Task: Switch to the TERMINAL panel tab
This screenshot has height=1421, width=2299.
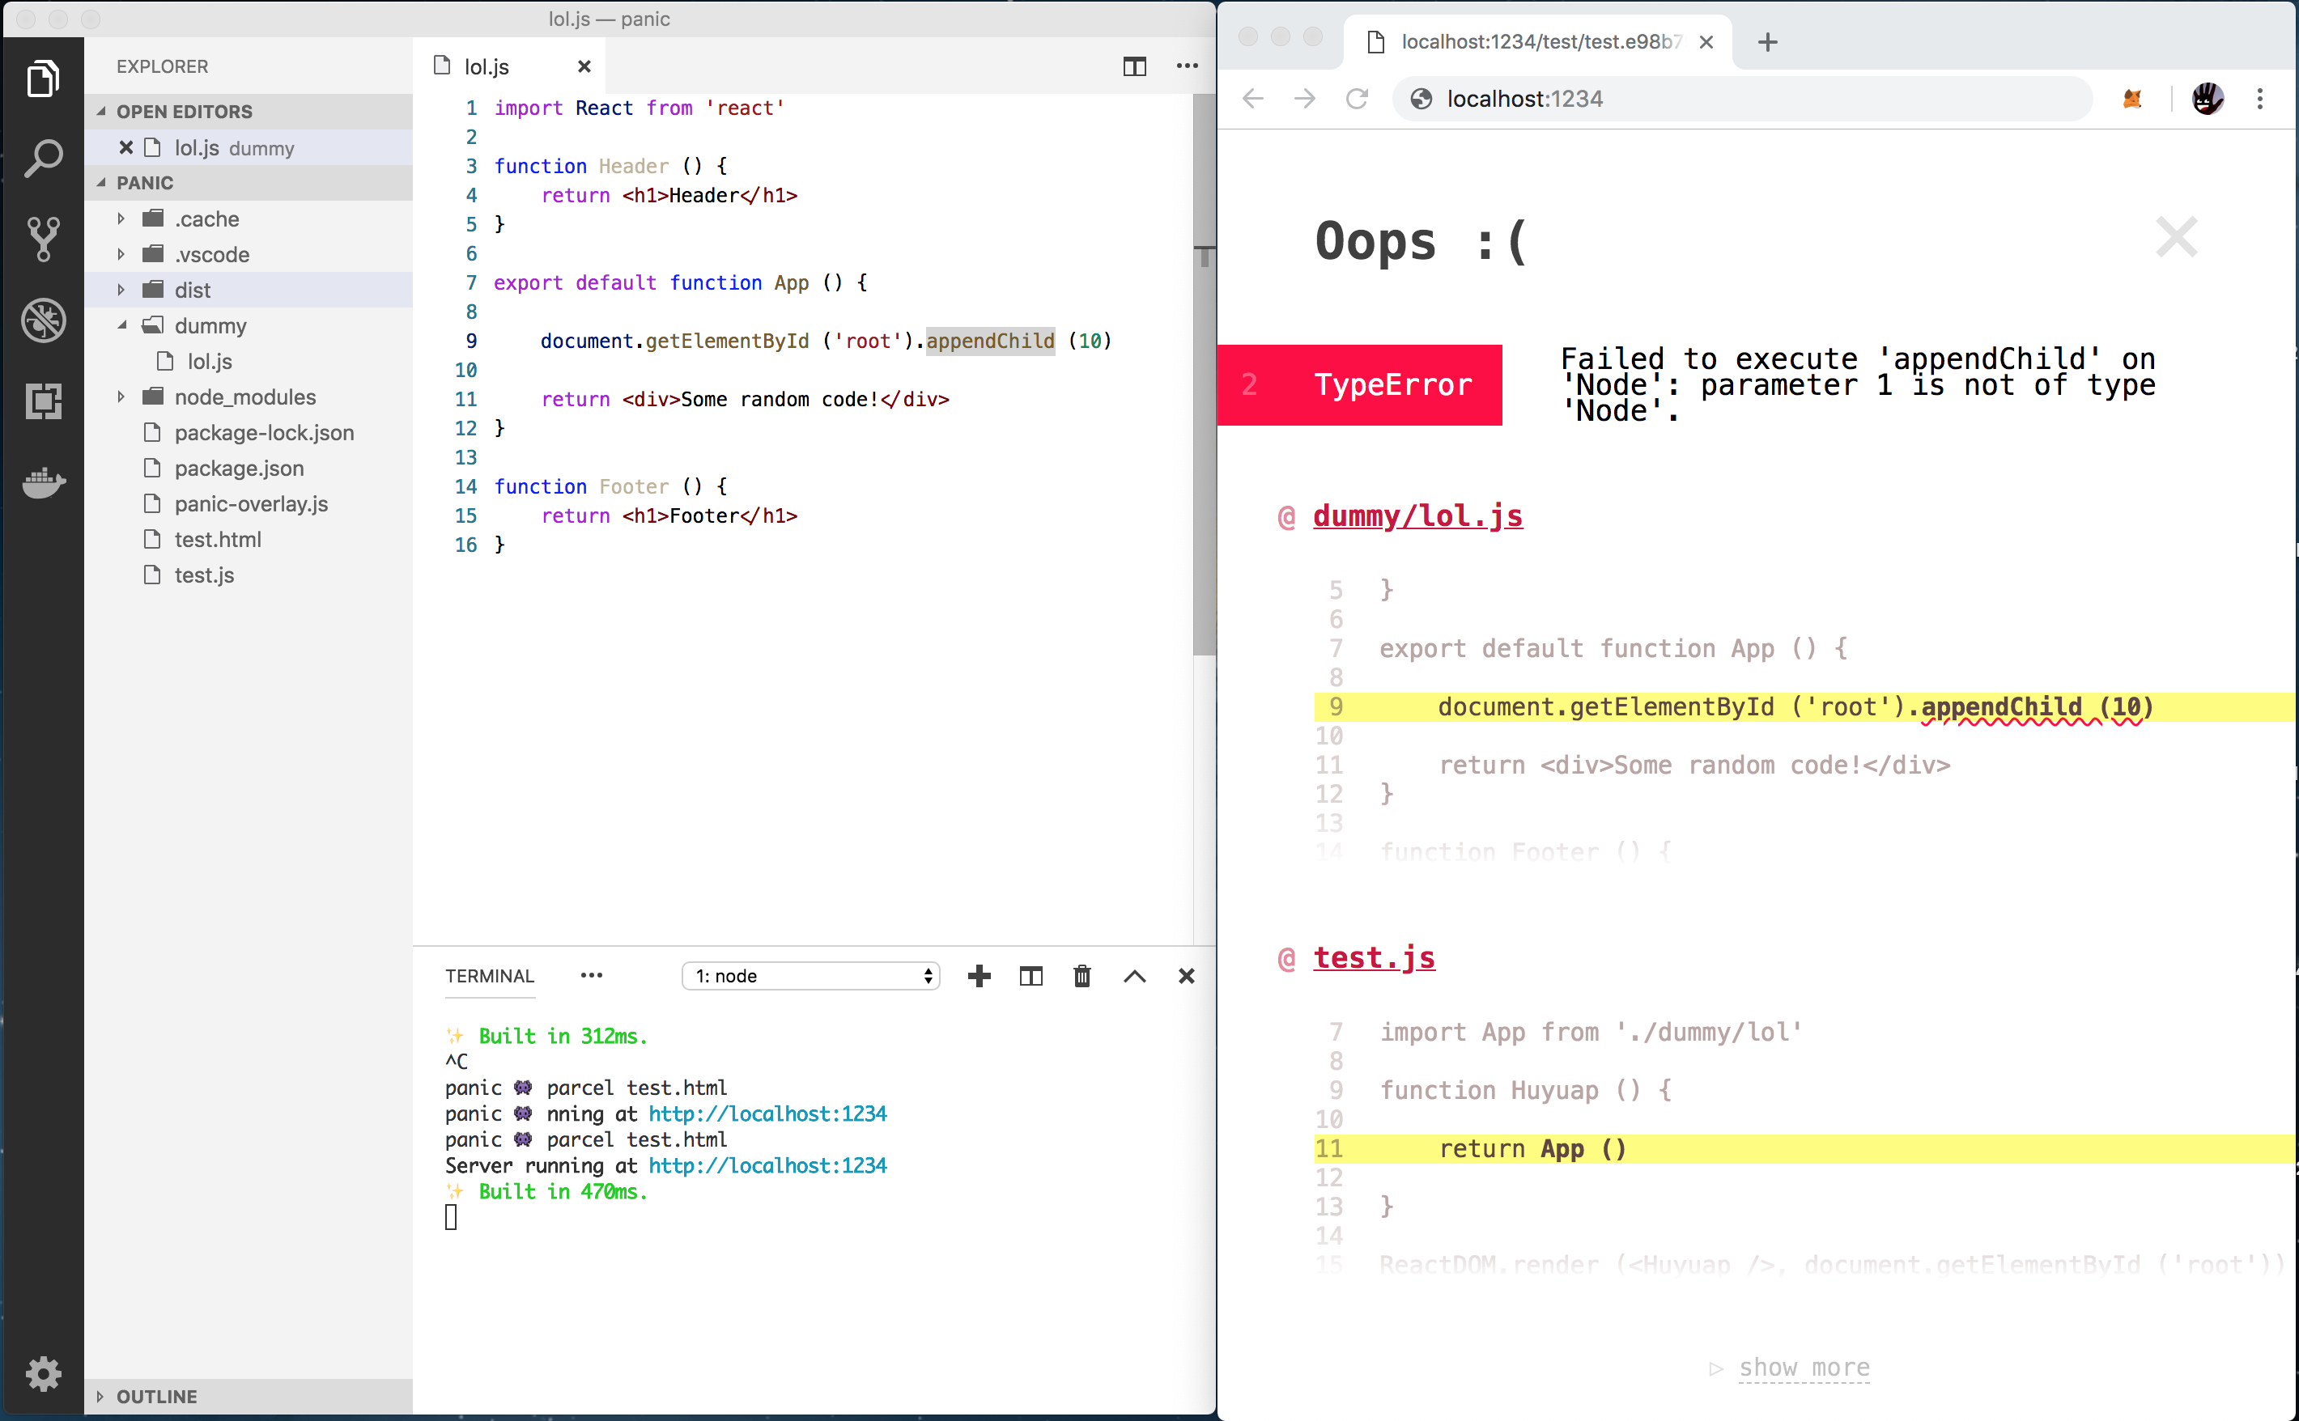Action: point(489,976)
